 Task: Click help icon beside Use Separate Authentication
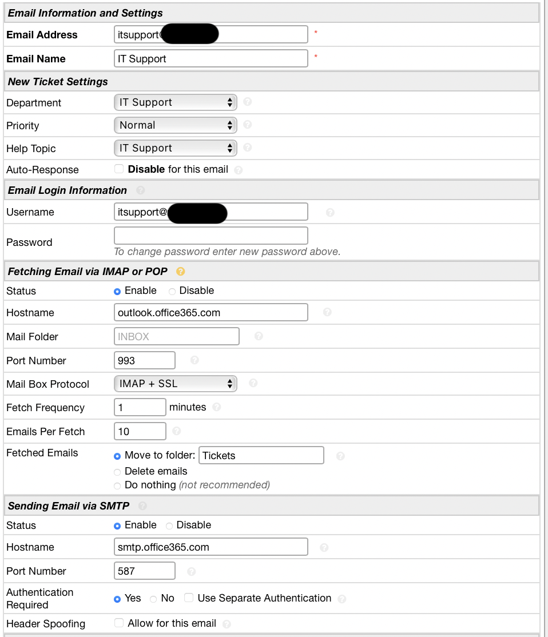tap(342, 599)
